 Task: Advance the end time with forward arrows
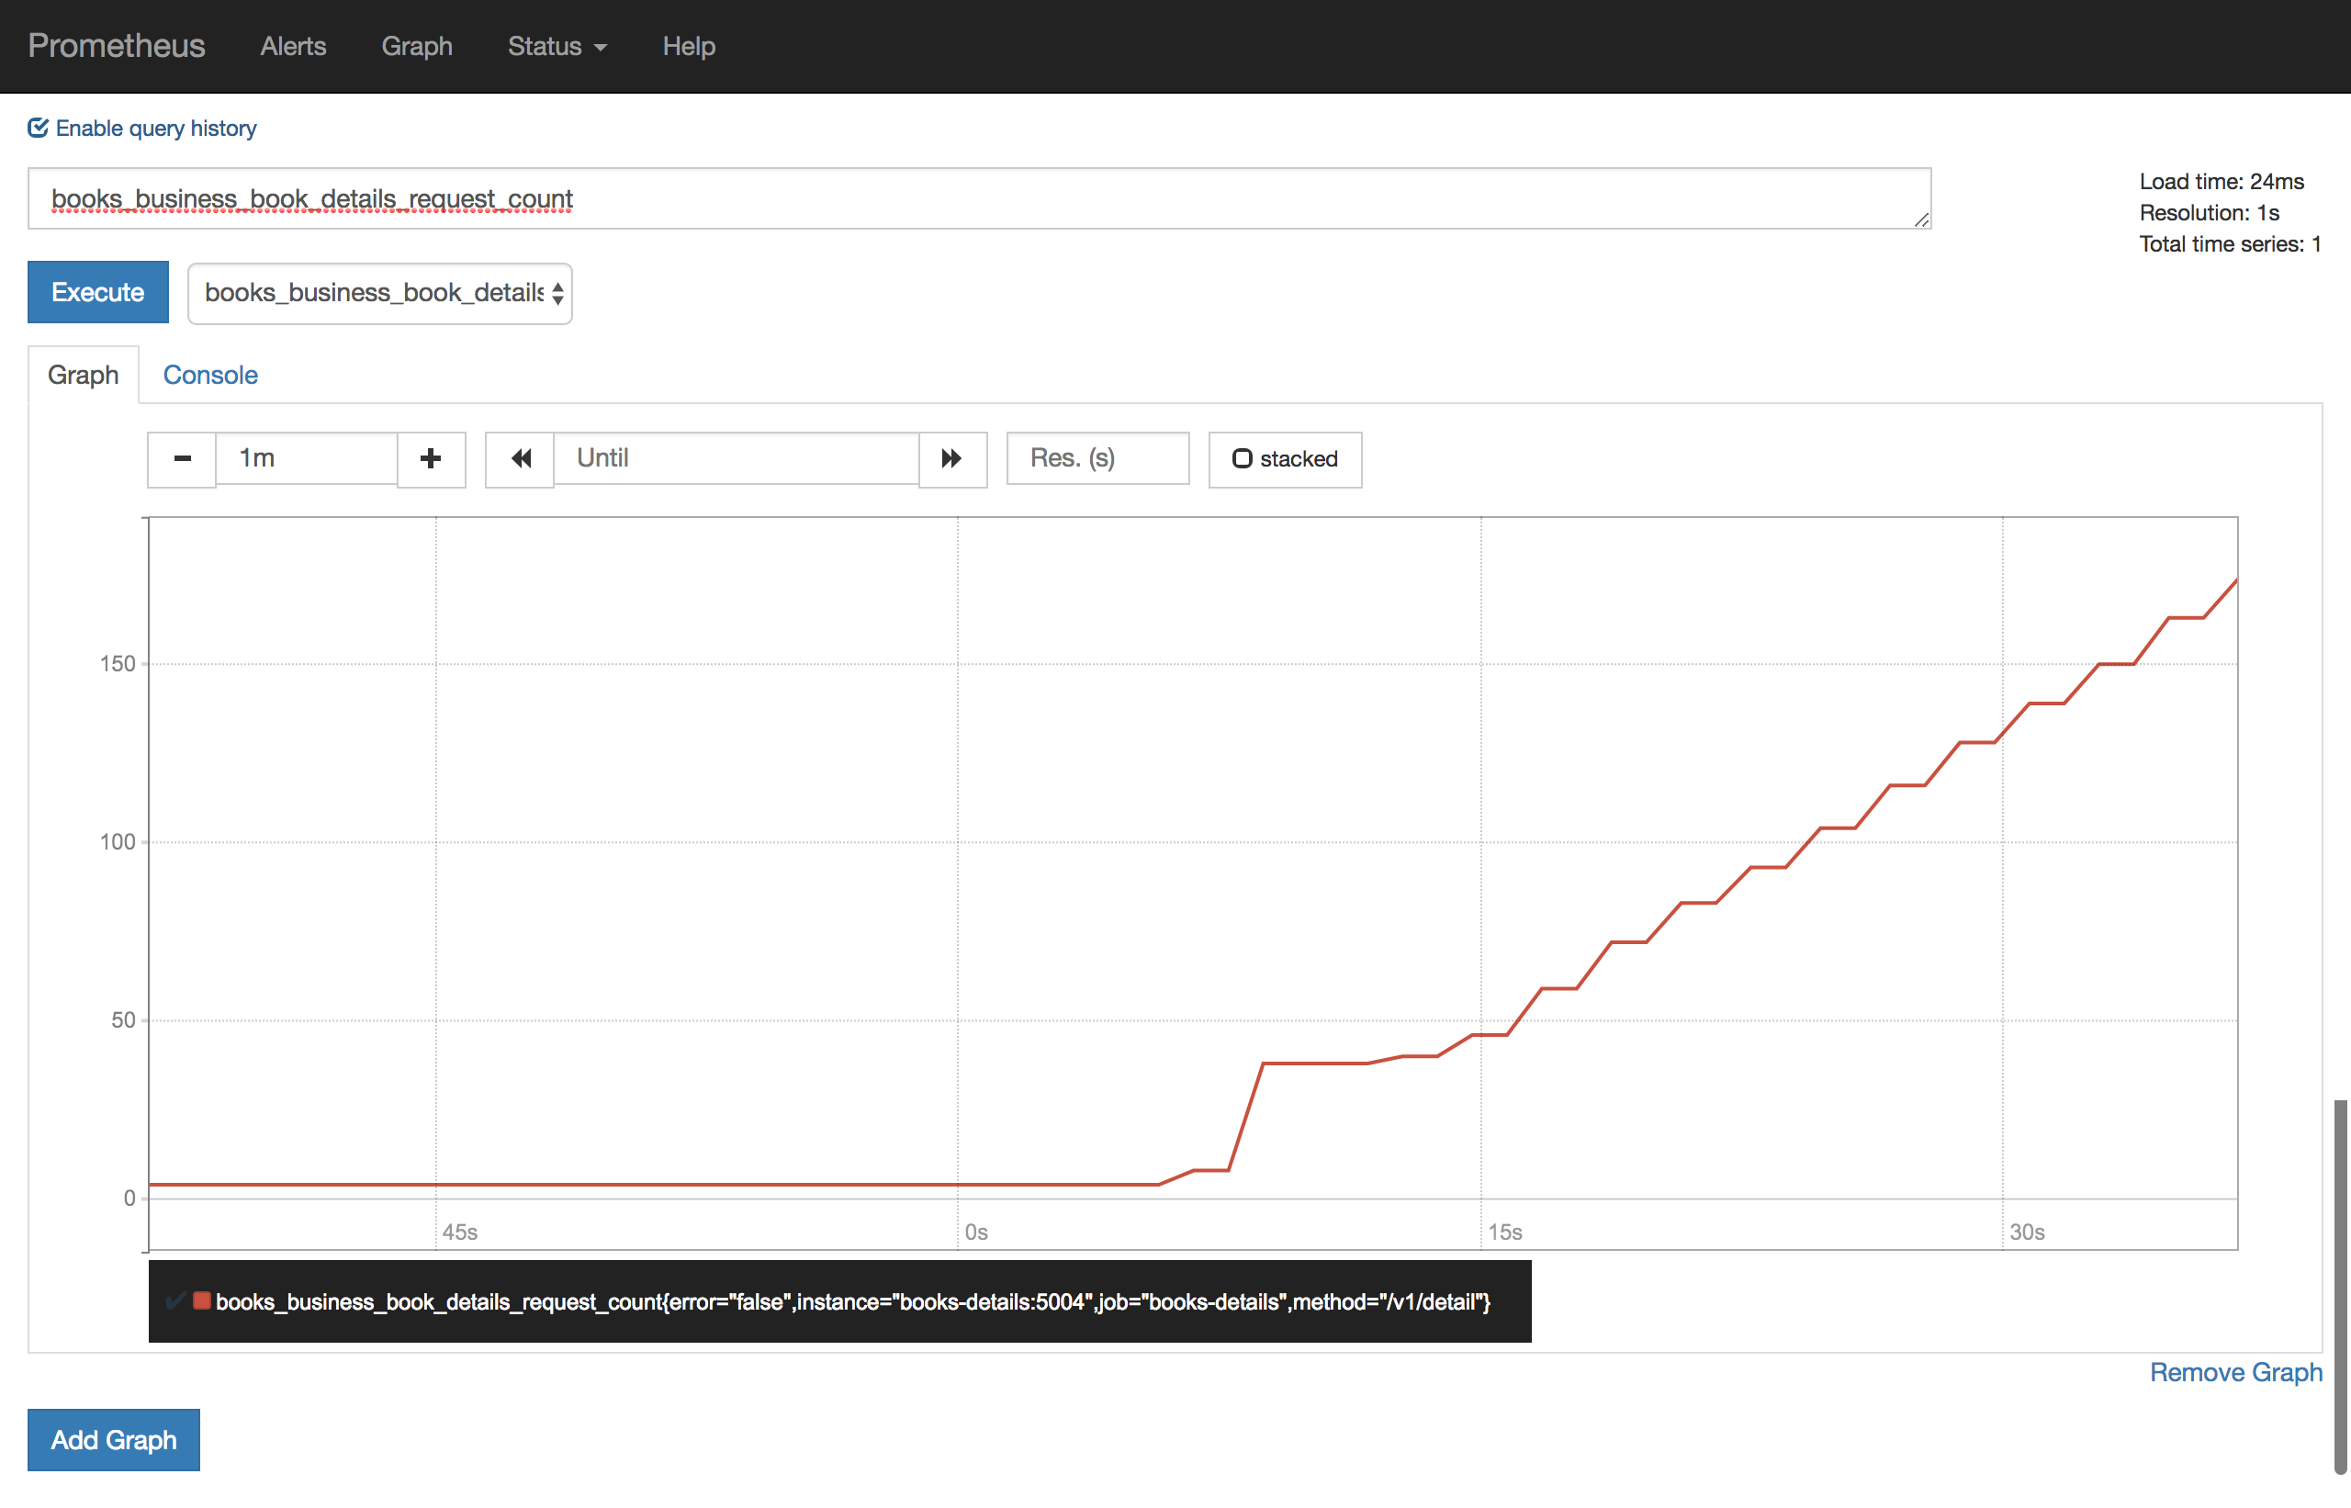coord(951,458)
